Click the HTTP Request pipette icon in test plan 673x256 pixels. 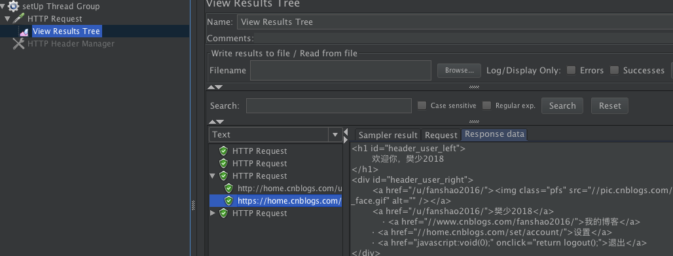[19, 18]
